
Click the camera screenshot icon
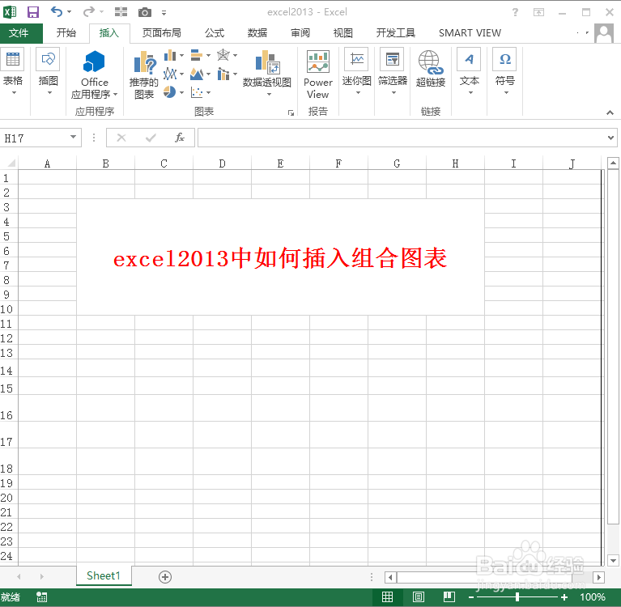145,12
